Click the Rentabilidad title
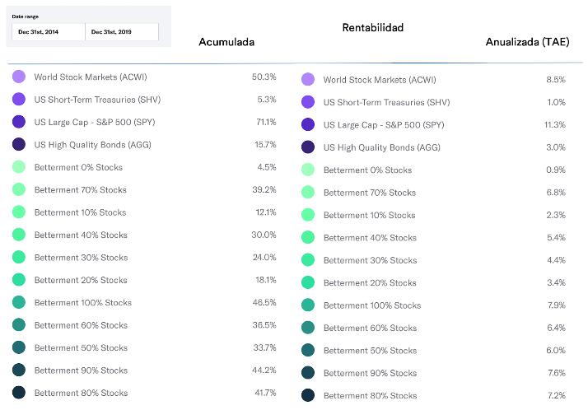The width and height of the screenshot is (588, 410). (x=373, y=28)
